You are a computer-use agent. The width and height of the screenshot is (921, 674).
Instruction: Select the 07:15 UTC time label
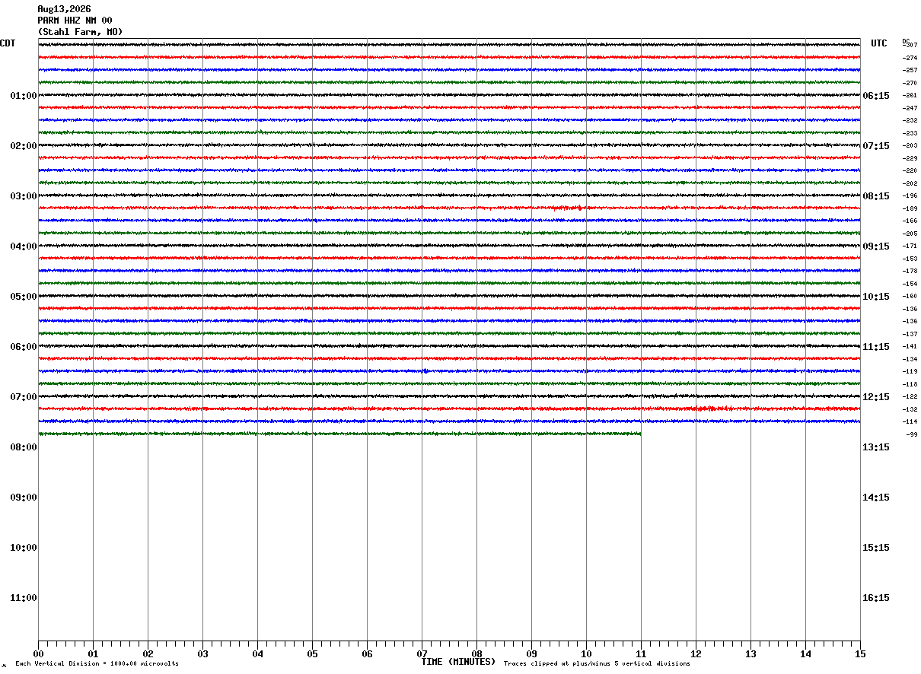(x=876, y=146)
